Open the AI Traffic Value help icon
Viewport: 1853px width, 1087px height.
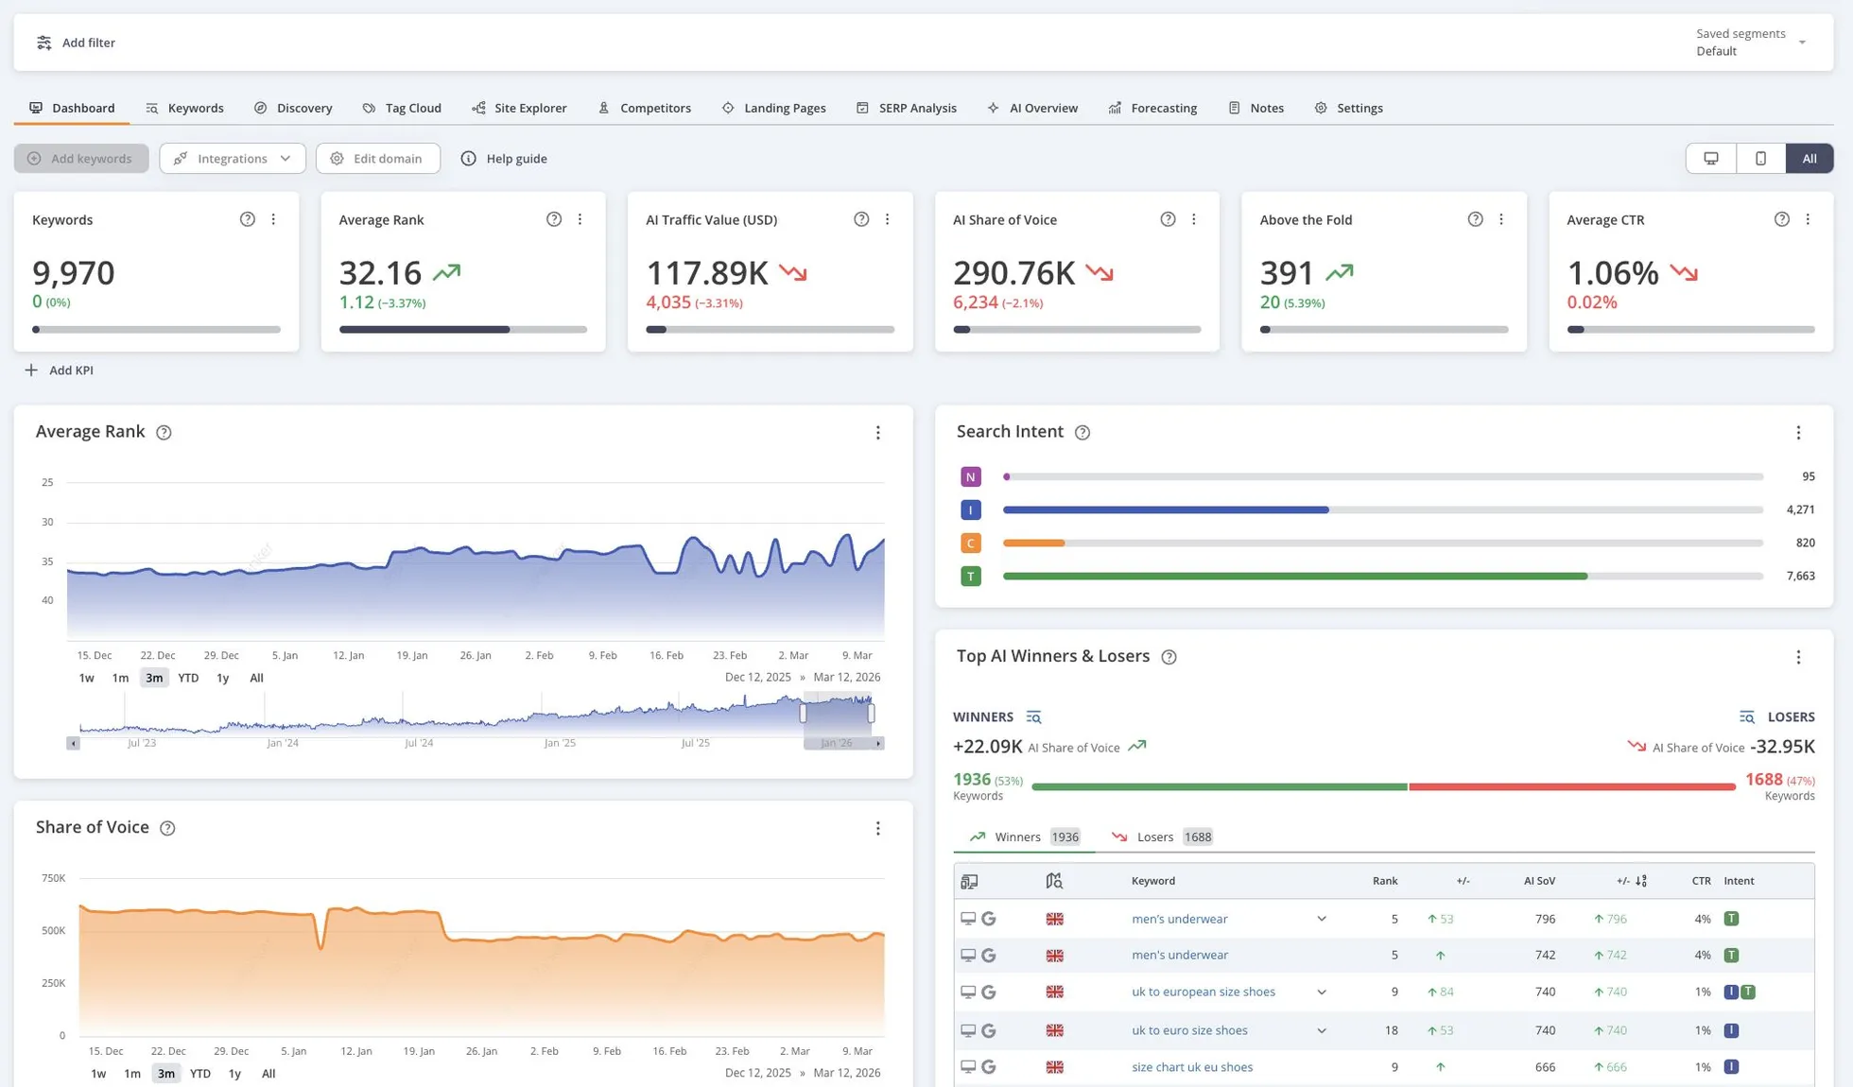(x=861, y=218)
